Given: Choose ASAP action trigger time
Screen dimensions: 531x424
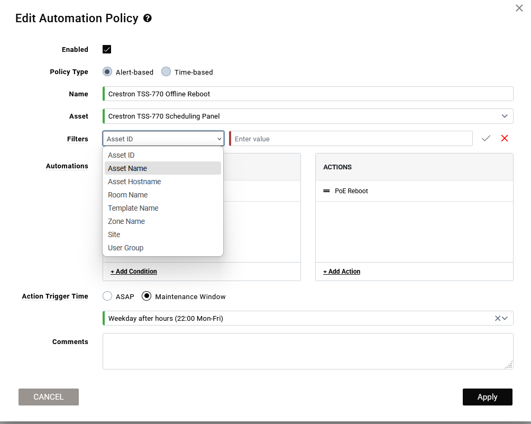Looking at the screenshot, I should [107, 296].
